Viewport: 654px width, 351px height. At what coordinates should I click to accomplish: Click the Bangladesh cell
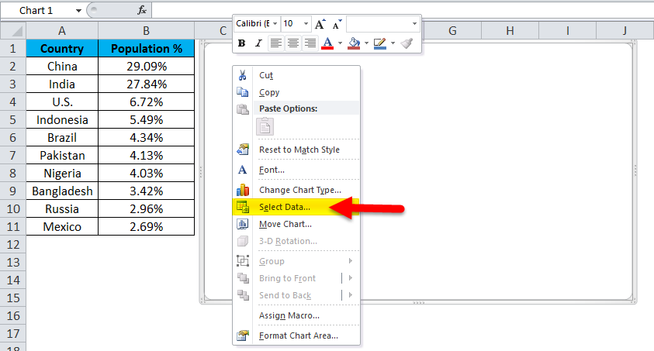pyautogui.click(x=62, y=191)
